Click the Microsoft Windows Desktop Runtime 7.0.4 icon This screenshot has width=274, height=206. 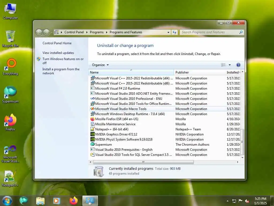click(x=92, y=114)
